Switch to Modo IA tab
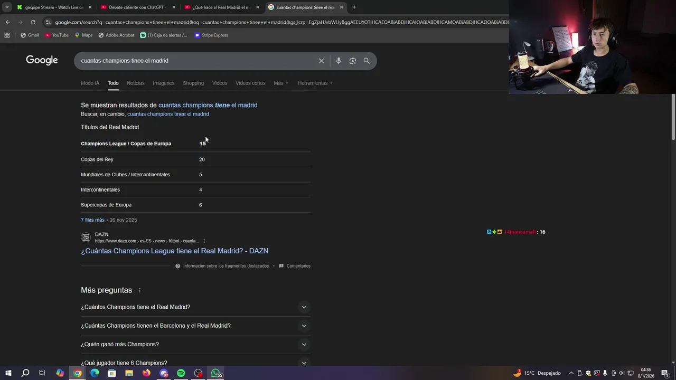Viewport: 676px width, 380px height. coord(90,83)
